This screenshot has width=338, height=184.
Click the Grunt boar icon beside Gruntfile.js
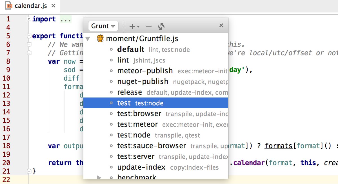coord(101,38)
